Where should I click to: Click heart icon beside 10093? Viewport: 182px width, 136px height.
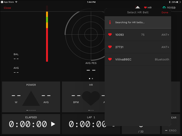click(110, 35)
